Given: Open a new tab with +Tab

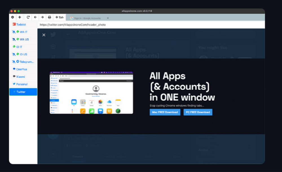Looking at the screenshot, I should pos(59,17).
